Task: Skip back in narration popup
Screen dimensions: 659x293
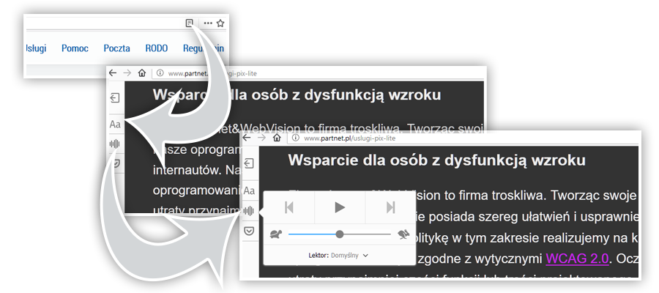Action: [289, 207]
